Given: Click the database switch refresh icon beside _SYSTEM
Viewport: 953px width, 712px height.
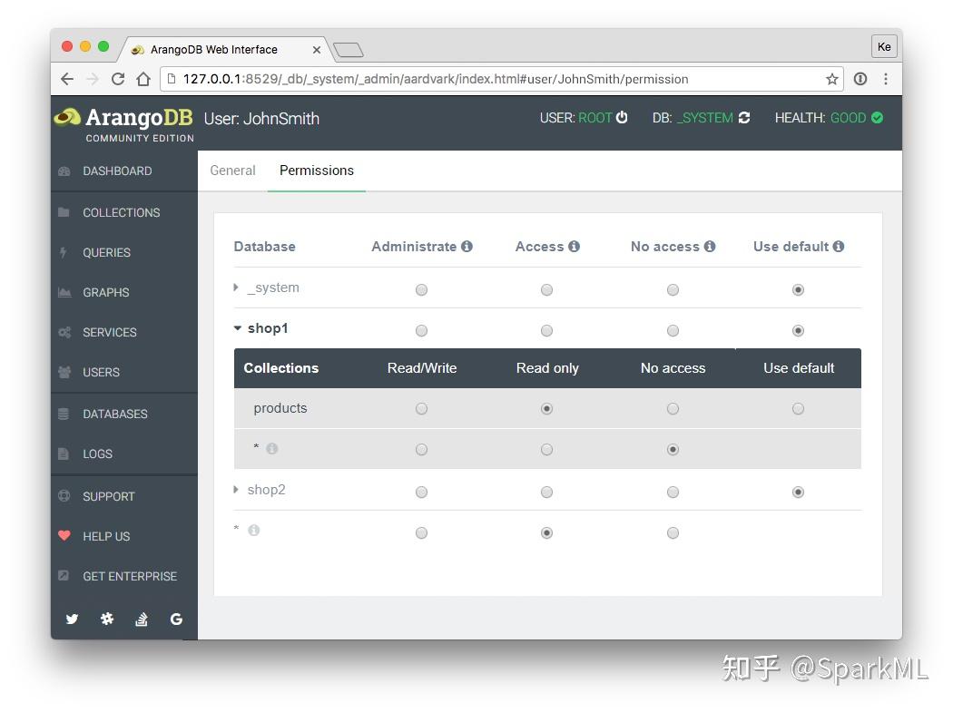Looking at the screenshot, I should tap(745, 118).
